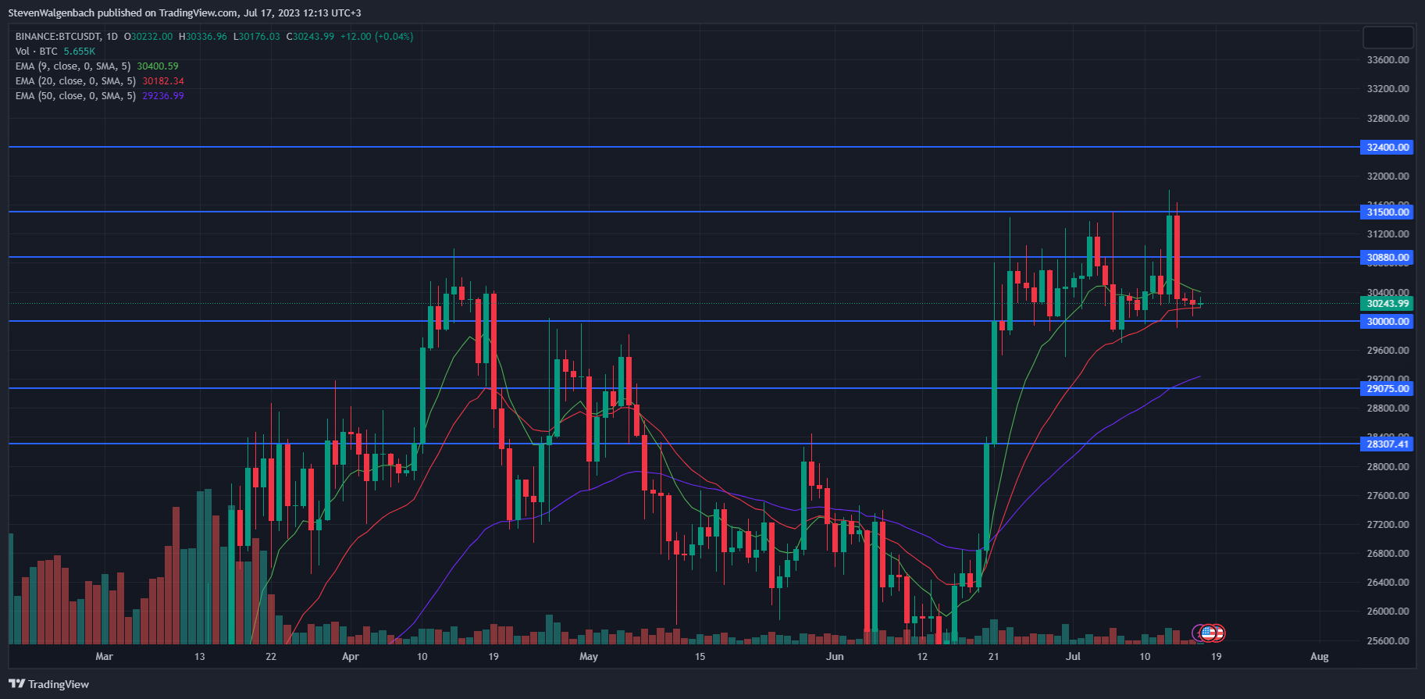Click the 28800.00 price axis tick
Image resolution: width=1425 pixels, height=699 pixels.
pos(1388,408)
